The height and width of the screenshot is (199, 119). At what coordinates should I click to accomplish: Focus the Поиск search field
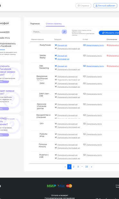coord(46,32)
